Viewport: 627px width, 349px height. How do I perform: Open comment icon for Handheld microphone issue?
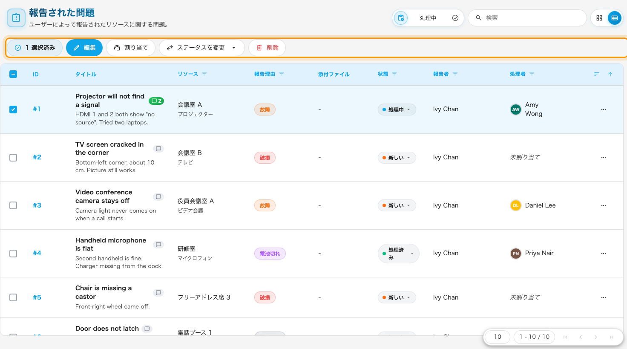coord(158,245)
